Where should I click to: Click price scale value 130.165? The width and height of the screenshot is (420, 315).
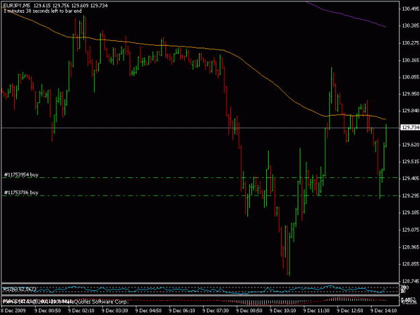(411, 60)
